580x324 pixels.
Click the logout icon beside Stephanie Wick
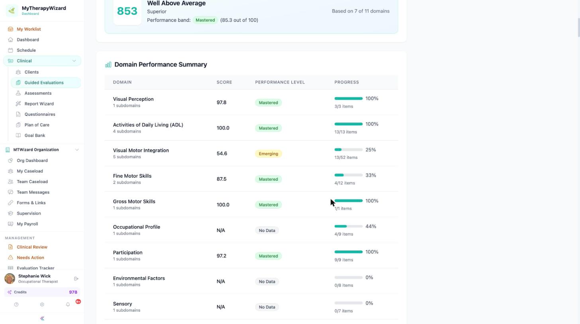pos(76,279)
